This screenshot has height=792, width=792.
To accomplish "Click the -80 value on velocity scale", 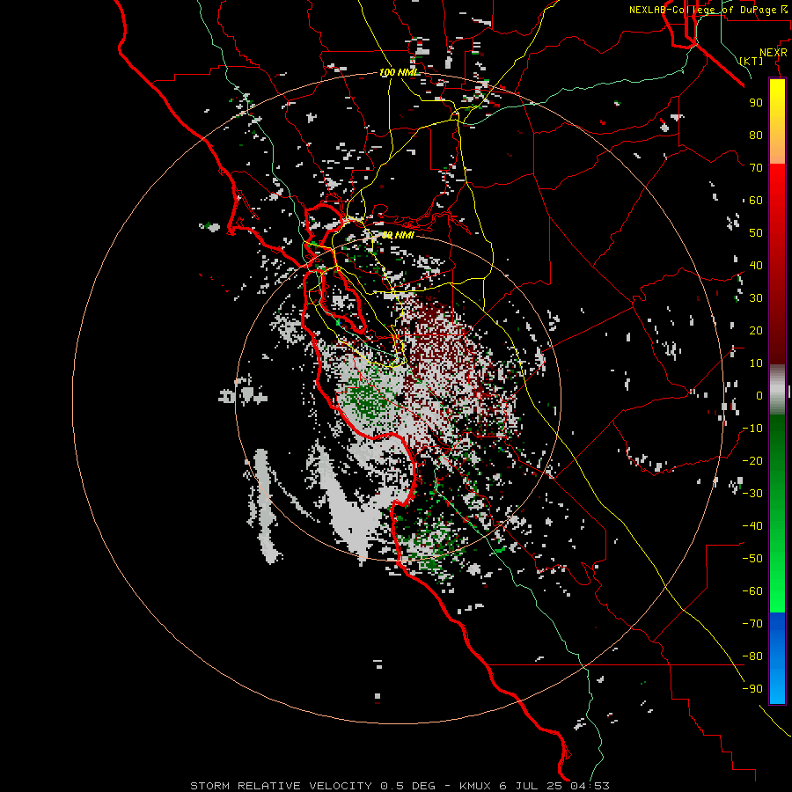I will pyautogui.click(x=752, y=656).
